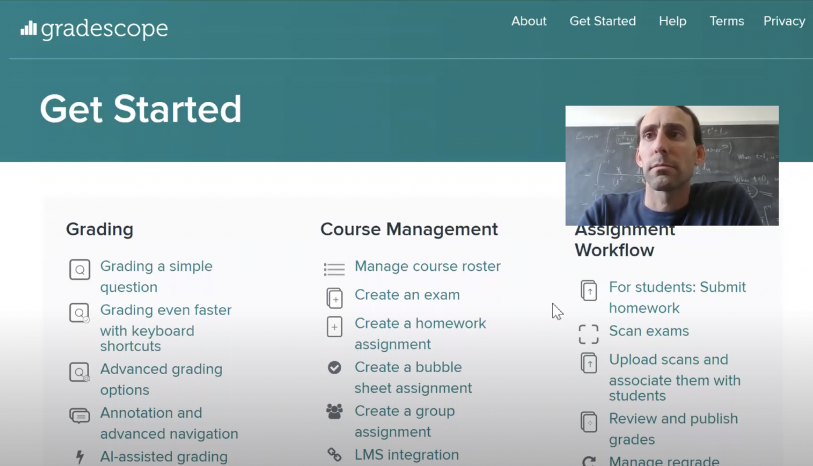Click the lightning bolt AI-assisted grading icon
Screen dimensions: 813x466
click(x=80, y=457)
